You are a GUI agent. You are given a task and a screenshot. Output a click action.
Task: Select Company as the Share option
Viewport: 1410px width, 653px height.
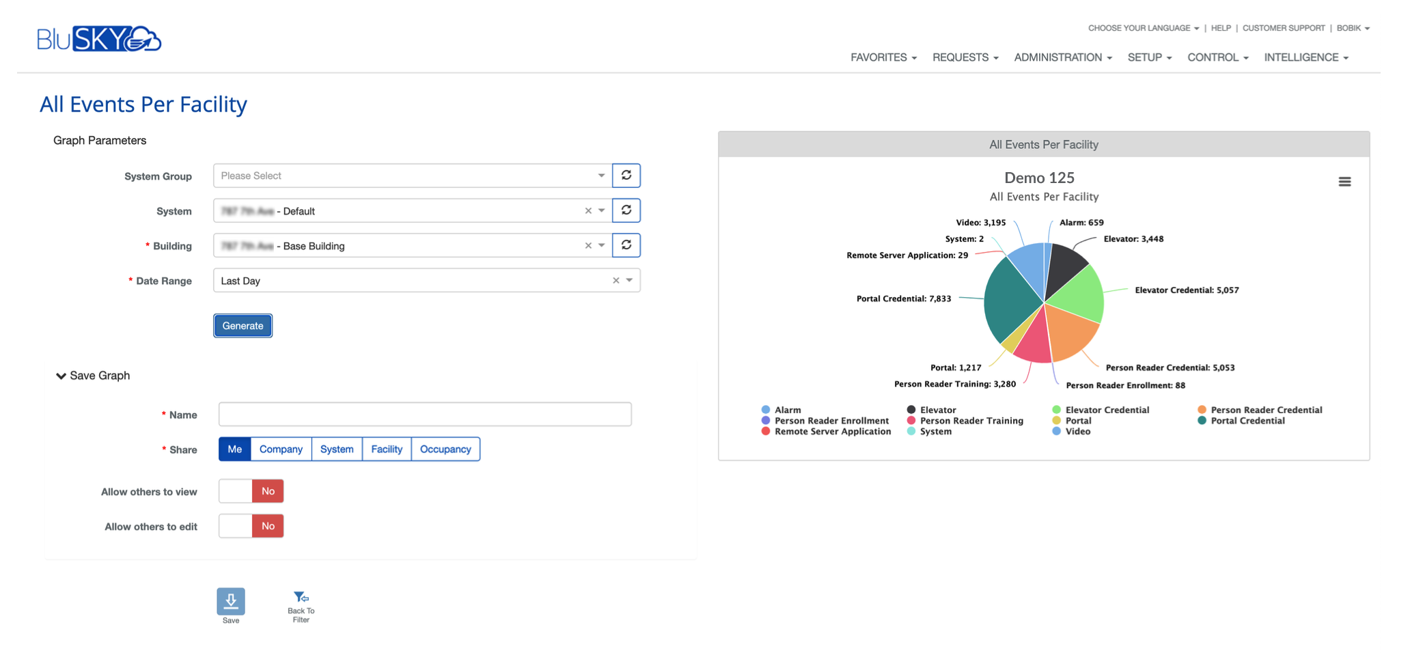click(280, 449)
